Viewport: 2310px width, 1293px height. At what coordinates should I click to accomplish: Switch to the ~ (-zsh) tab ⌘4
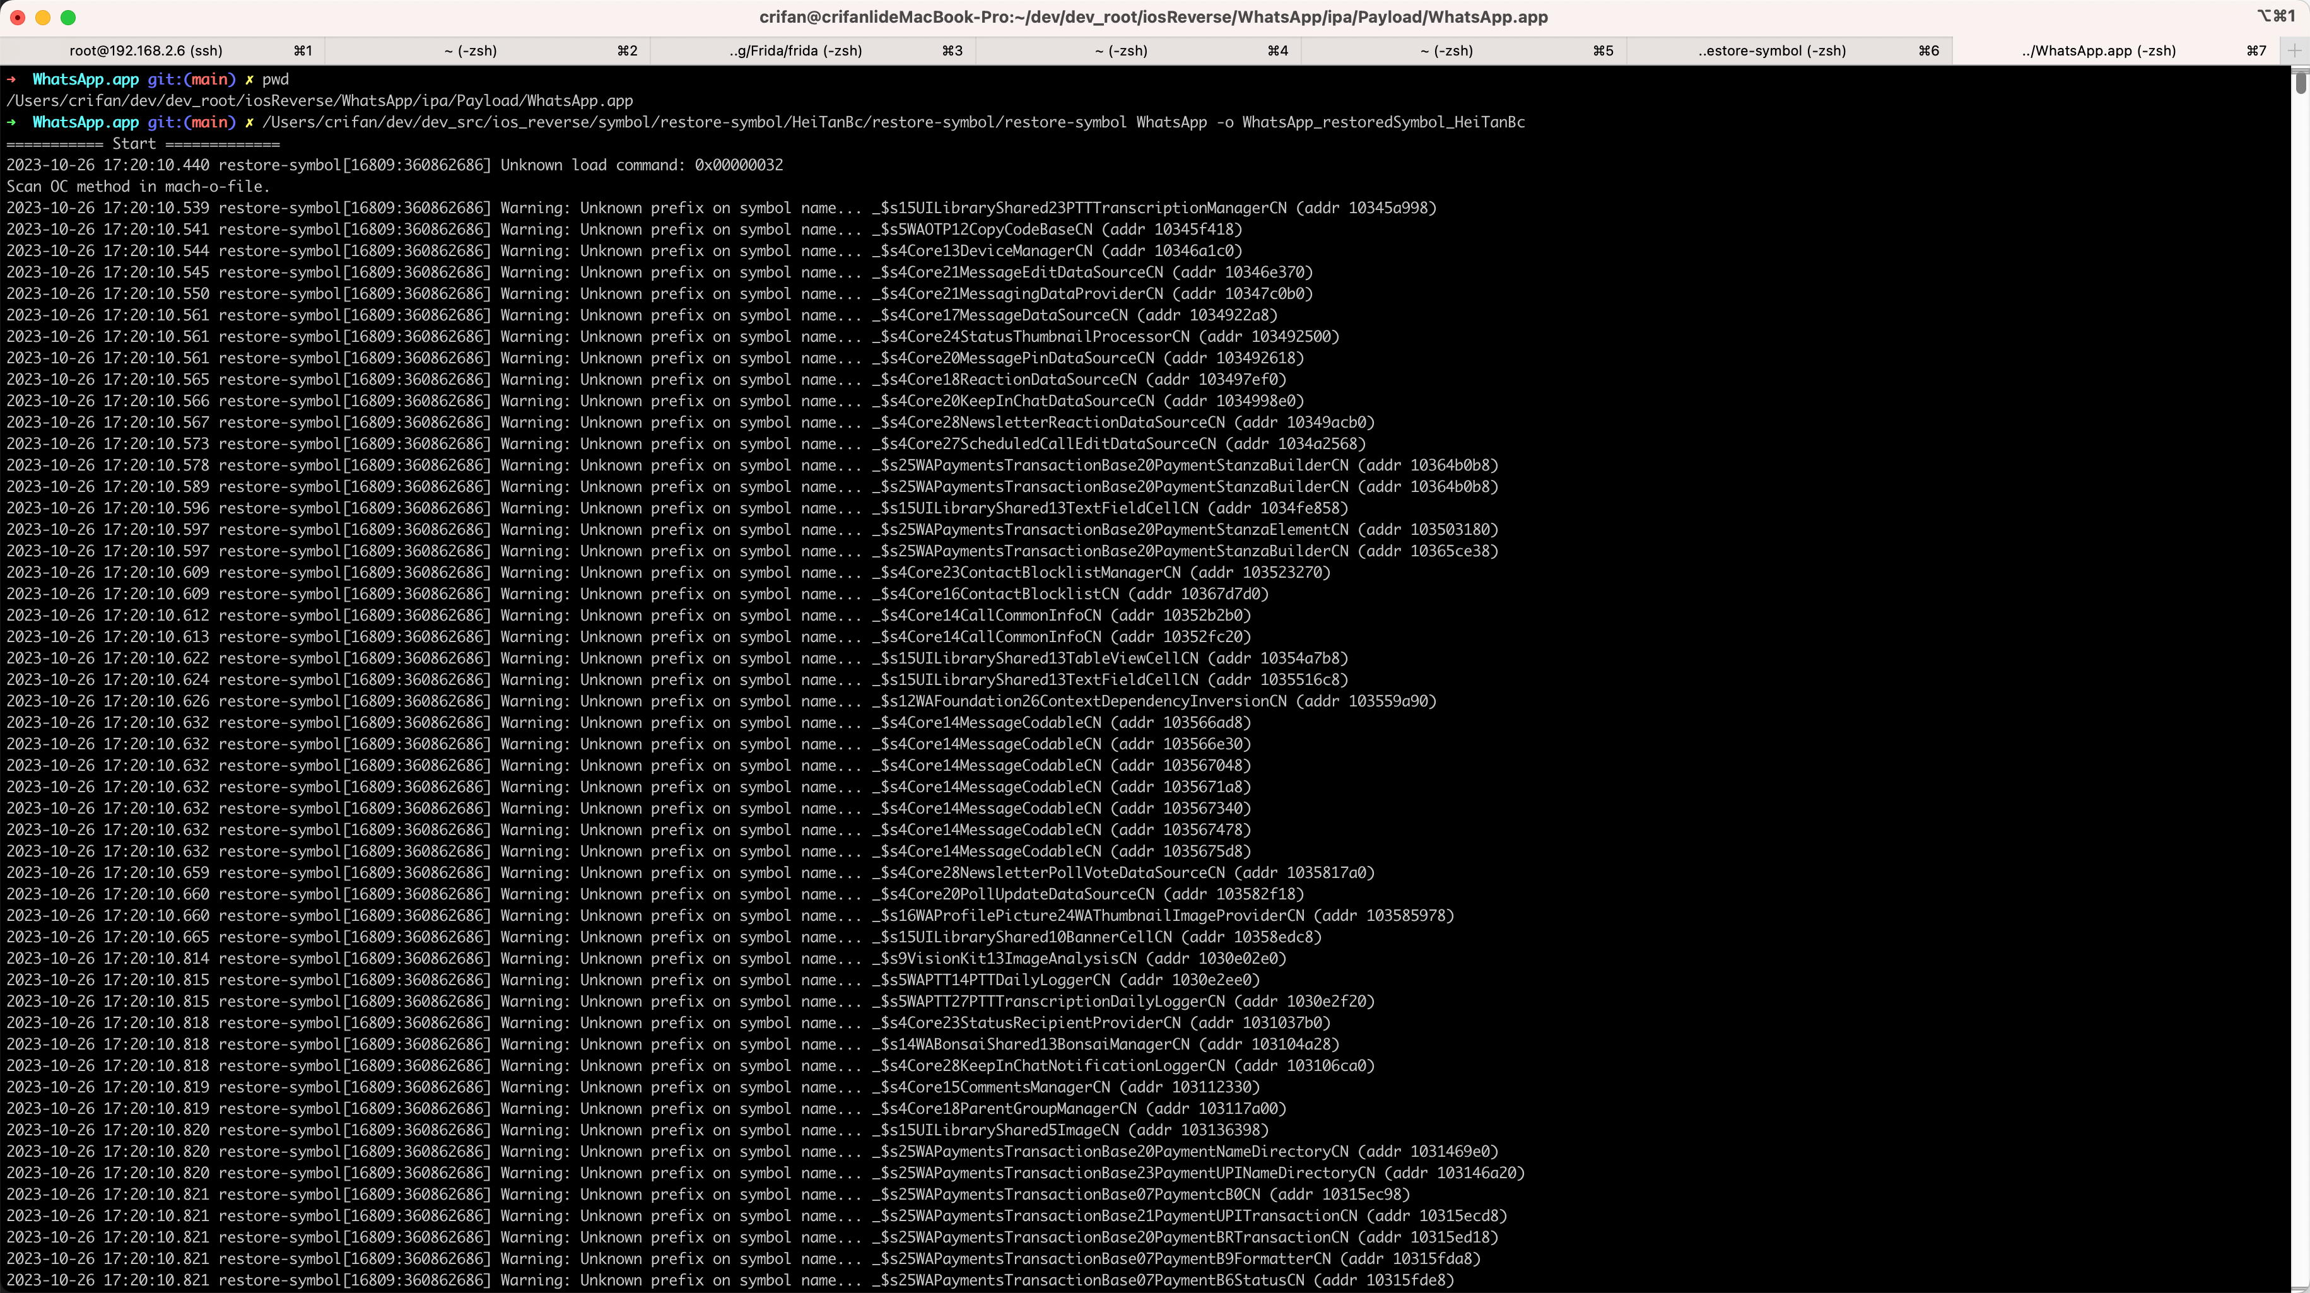pos(1138,50)
